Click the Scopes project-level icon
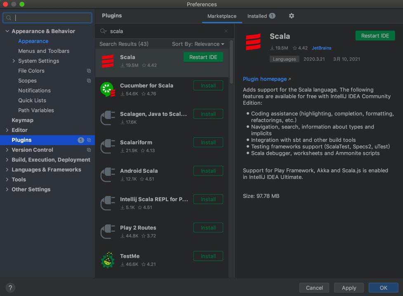403x296 pixels. (89, 81)
